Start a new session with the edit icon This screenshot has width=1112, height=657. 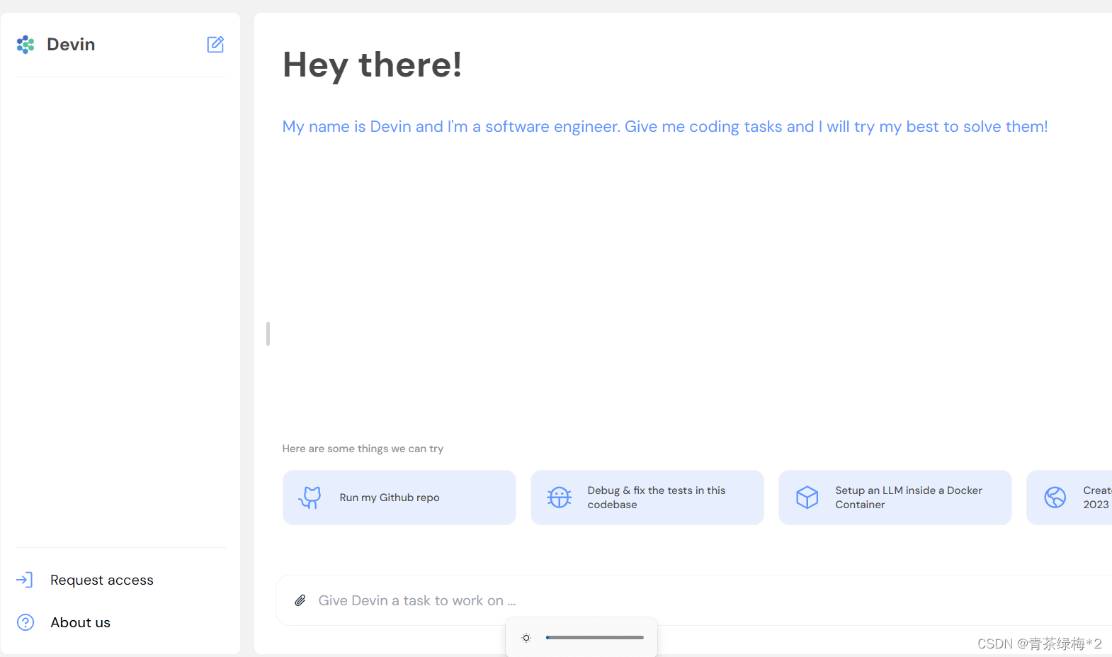click(x=215, y=45)
